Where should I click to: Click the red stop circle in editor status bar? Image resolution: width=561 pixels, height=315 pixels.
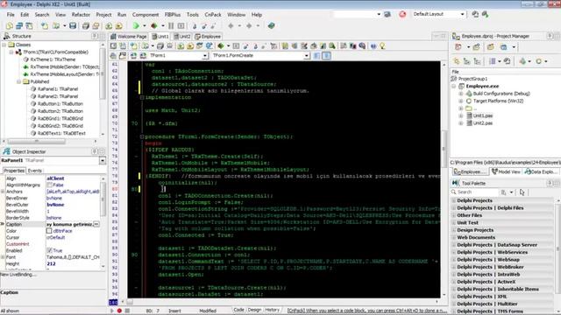pyautogui.click(x=119, y=311)
